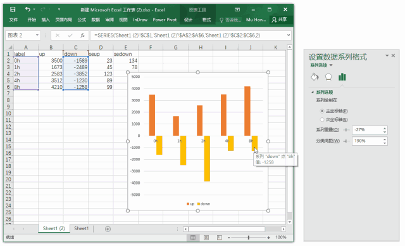405x246 pixels.
Task: Open the chart tools 设计 tab
Action: pyautogui.click(x=188, y=20)
